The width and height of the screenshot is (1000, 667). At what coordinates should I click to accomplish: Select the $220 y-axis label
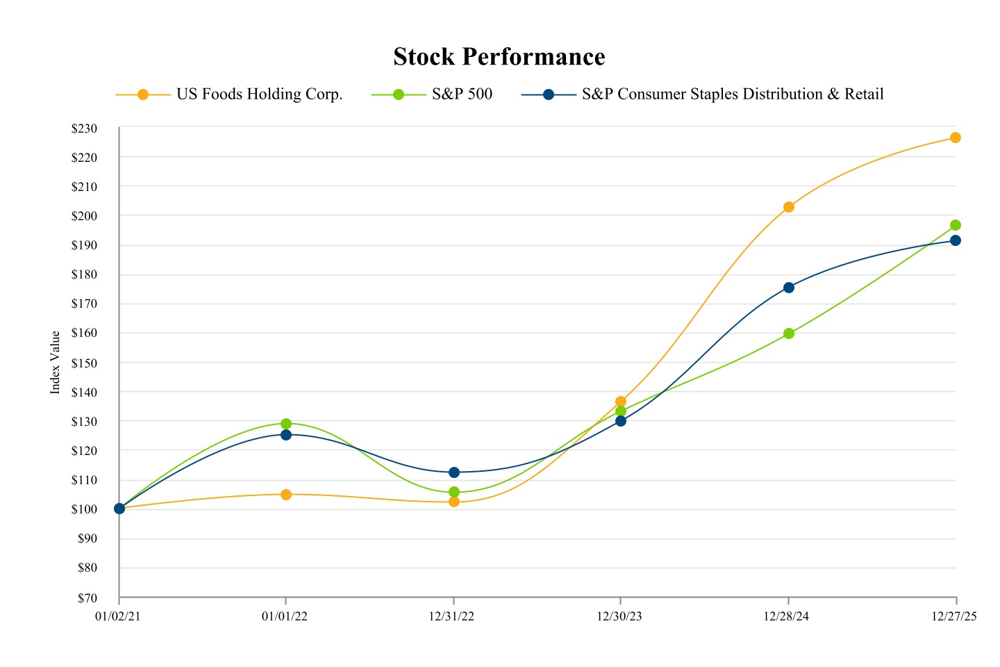coord(83,158)
